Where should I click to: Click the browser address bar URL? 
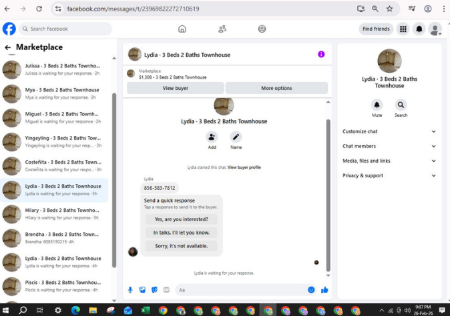[x=133, y=9]
